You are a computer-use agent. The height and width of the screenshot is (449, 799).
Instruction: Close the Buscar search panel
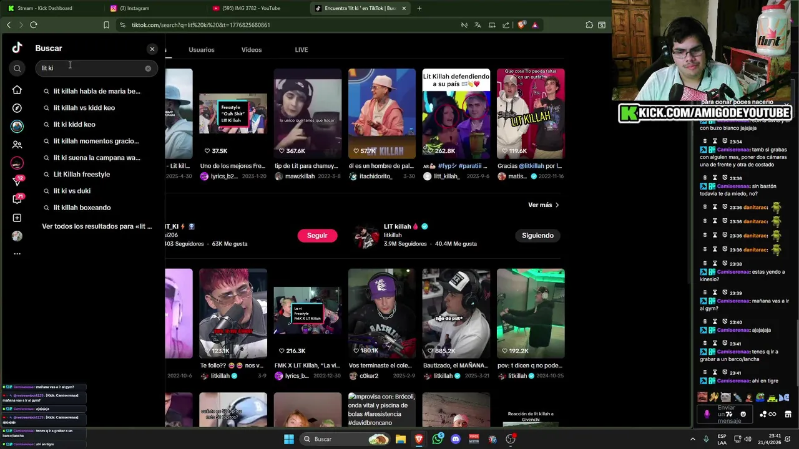pyautogui.click(x=152, y=49)
